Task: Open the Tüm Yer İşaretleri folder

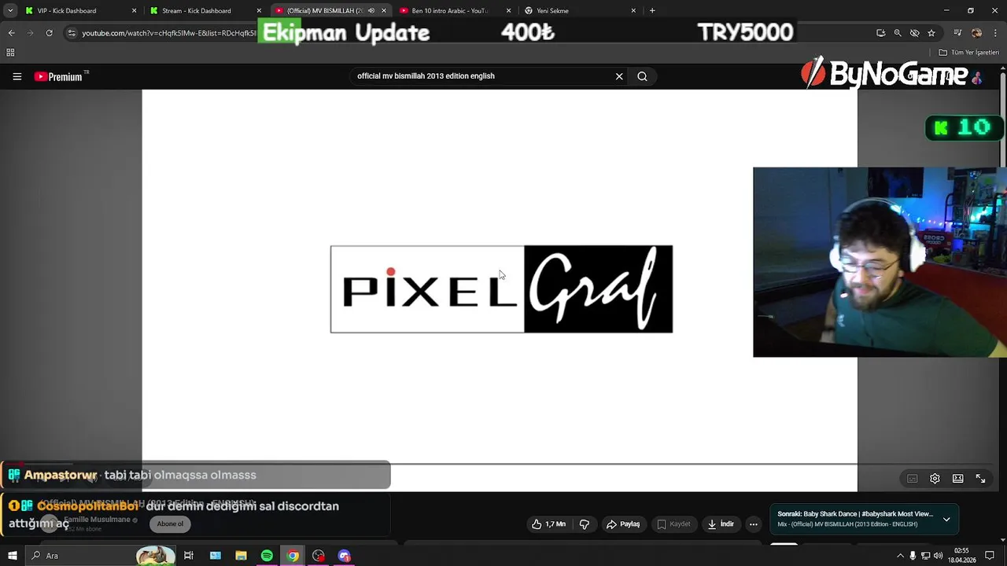Action: pyautogui.click(x=969, y=53)
